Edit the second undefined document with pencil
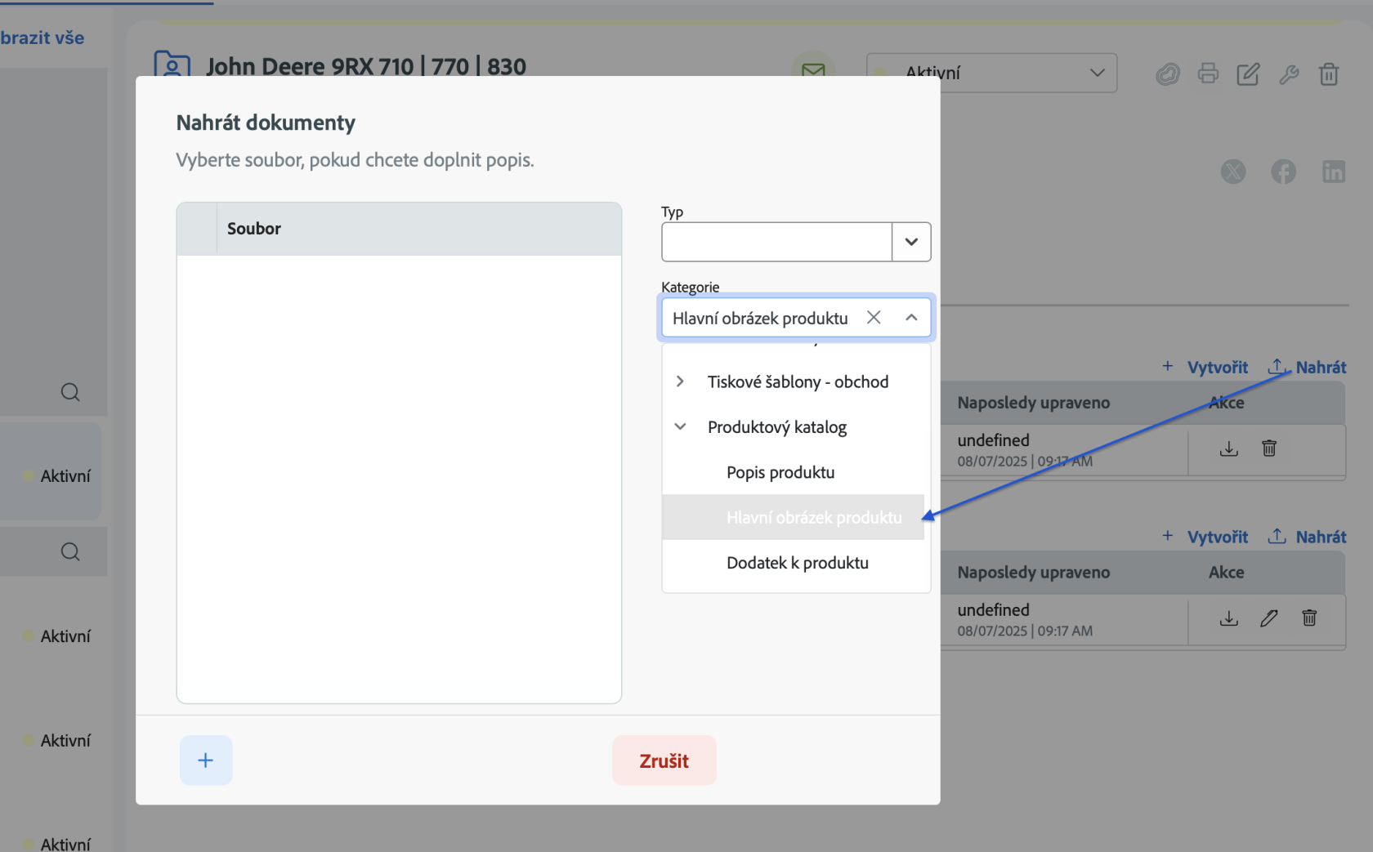The width and height of the screenshot is (1373, 852). (x=1269, y=618)
